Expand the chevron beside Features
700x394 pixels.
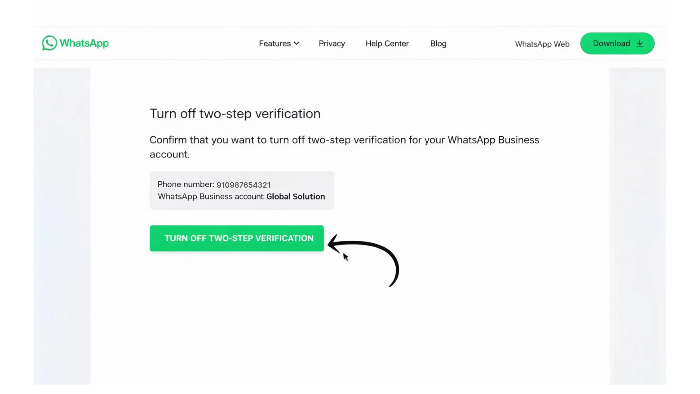point(297,43)
